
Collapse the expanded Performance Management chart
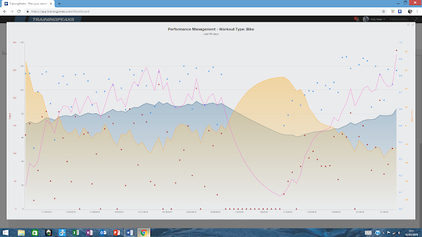pos(413,25)
